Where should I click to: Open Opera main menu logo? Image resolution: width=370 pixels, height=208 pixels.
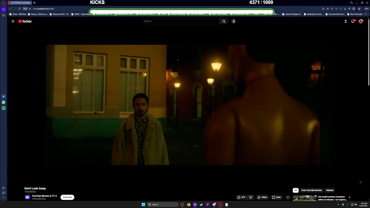3,3
